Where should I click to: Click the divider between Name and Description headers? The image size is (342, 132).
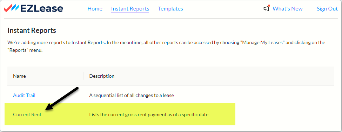click(83, 76)
